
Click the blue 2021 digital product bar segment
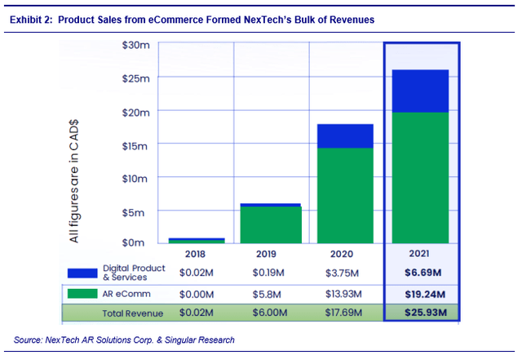[421, 91]
